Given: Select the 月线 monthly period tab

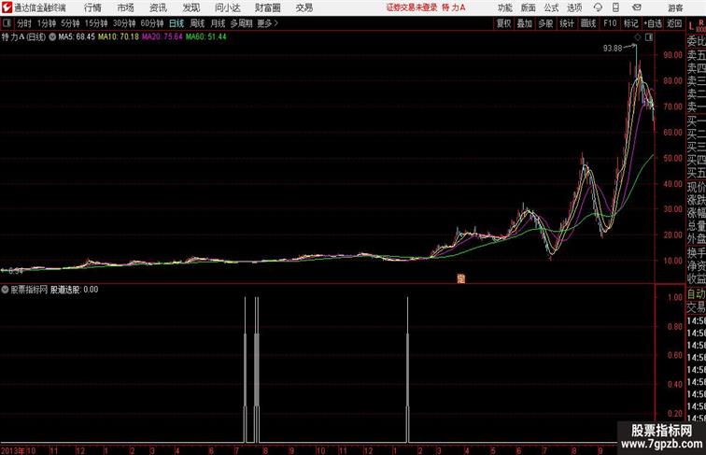Looking at the screenshot, I should 218,23.
